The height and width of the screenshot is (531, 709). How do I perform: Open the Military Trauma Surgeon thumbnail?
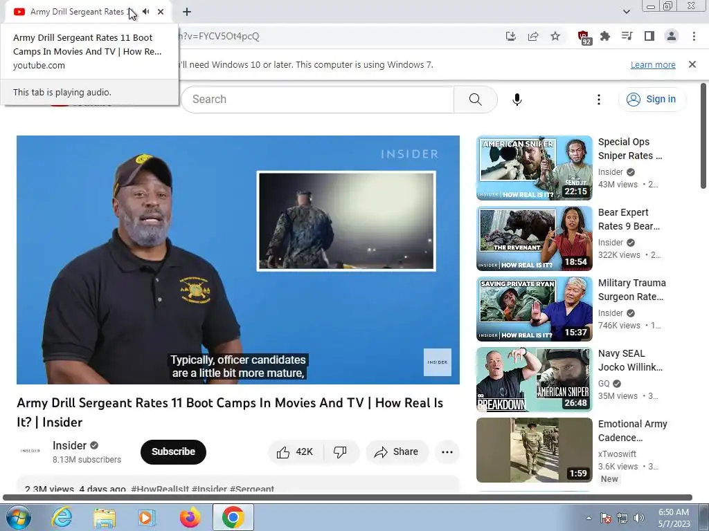[534, 309]
